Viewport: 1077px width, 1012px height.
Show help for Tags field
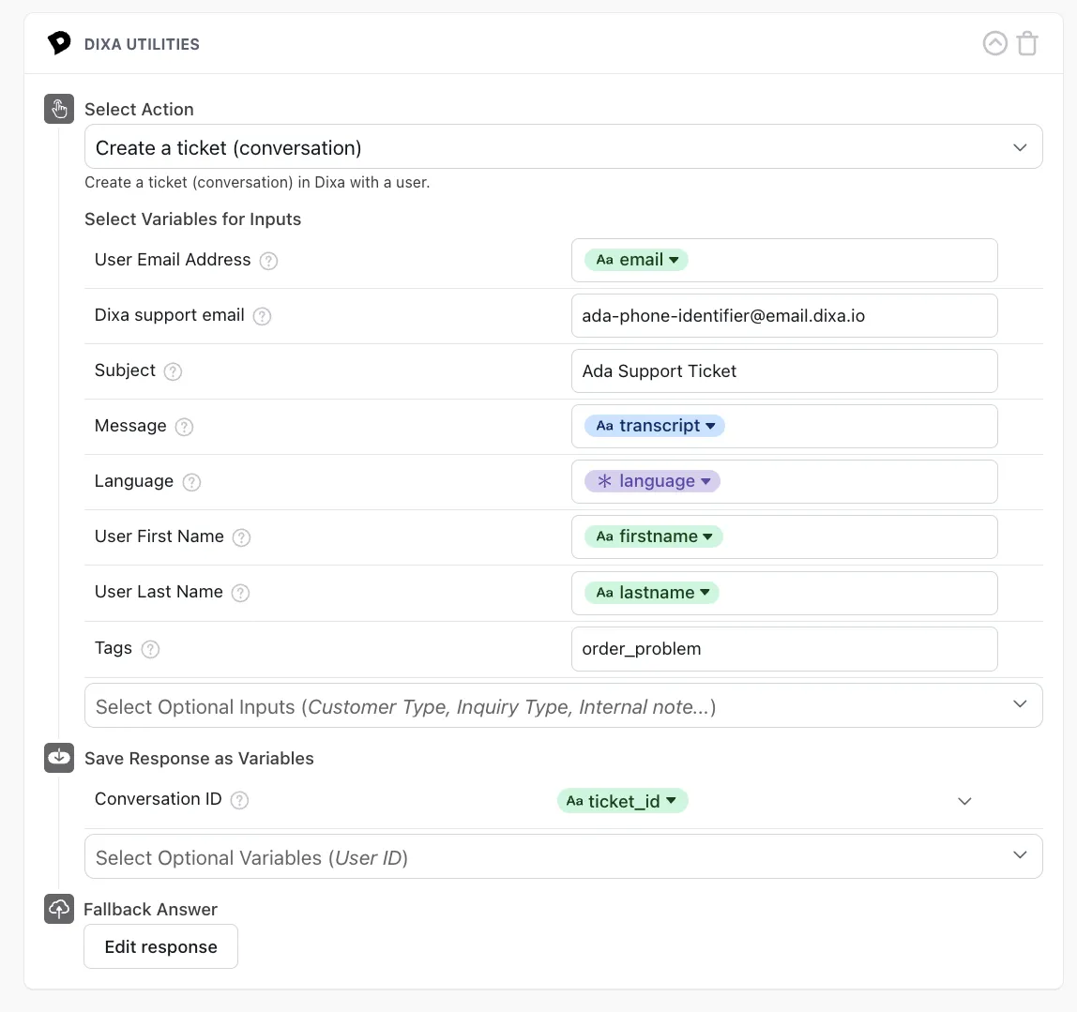tap(150, 649)
